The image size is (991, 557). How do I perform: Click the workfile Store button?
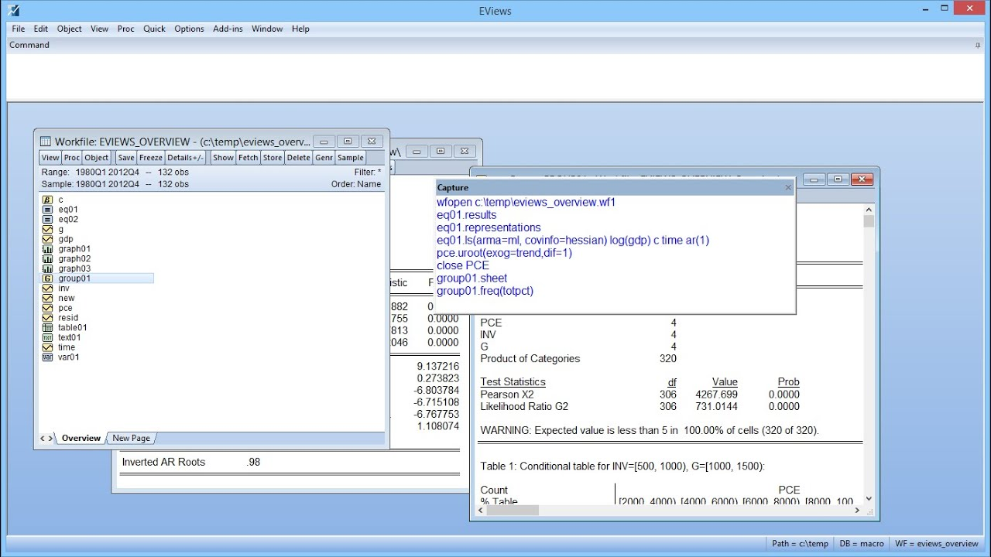tap(273, 158)
